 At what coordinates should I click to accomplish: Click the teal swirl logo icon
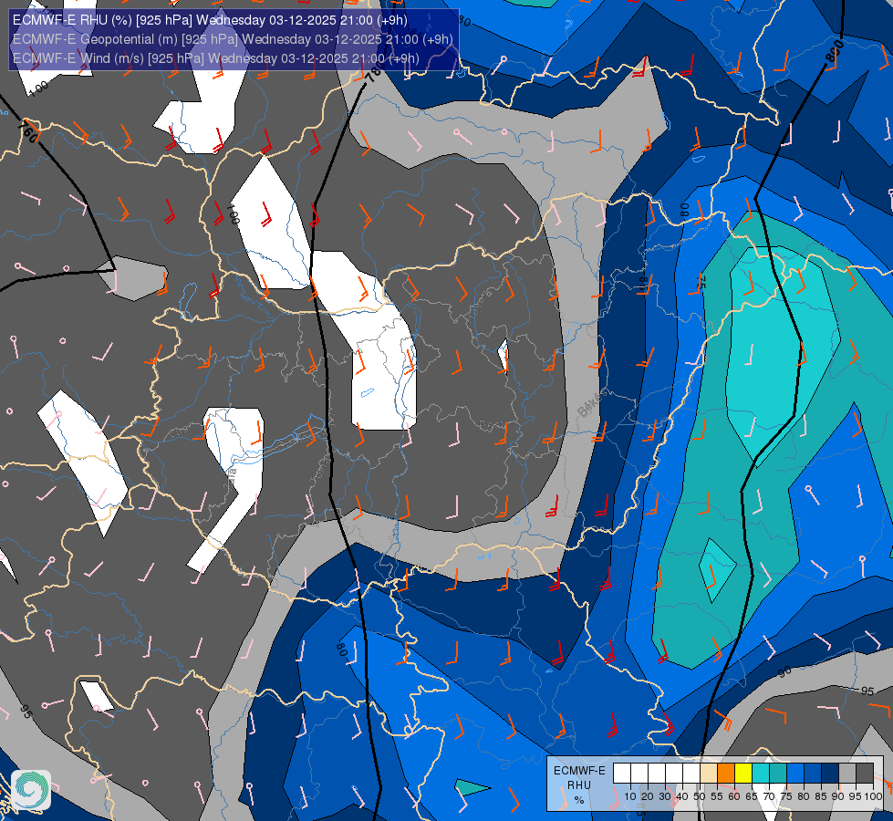(x=31, y=790)
